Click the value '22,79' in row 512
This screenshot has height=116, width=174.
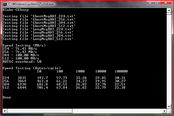pos(101,88)
